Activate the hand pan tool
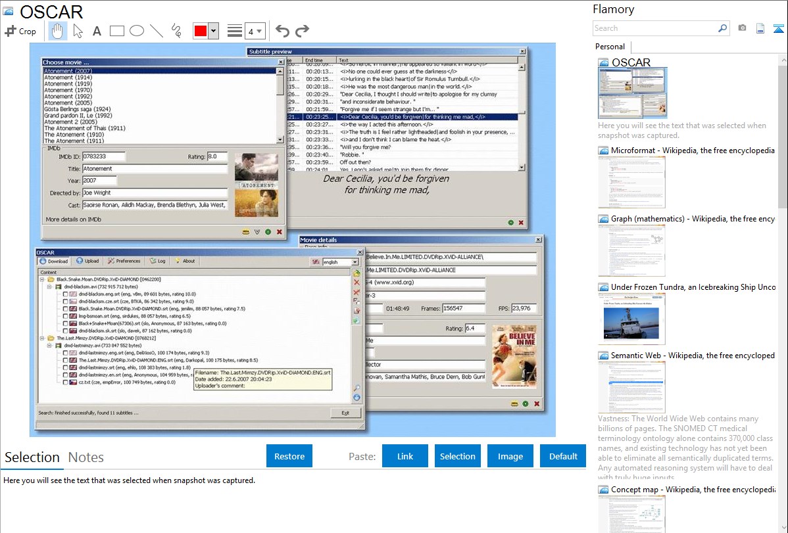Screen dimensions: 788x533 pos(57,31)
